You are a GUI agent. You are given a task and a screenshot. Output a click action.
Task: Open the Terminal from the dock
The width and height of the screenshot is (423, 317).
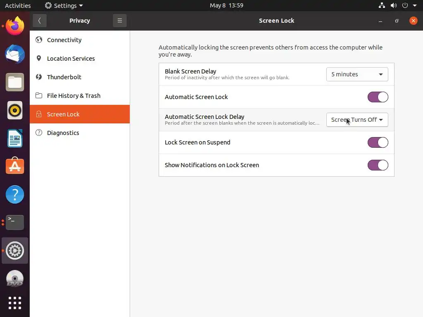pyautogui.click(x=15, y=222)
